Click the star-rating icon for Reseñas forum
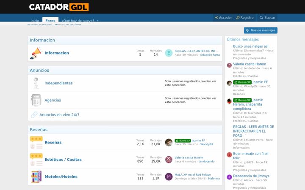The image size is (305, 190). pos(36,143)
